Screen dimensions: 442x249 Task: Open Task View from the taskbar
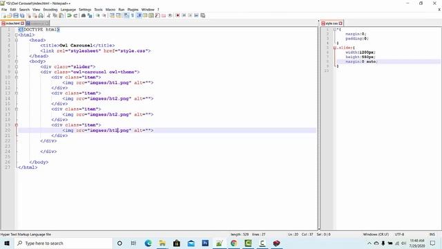133,243
